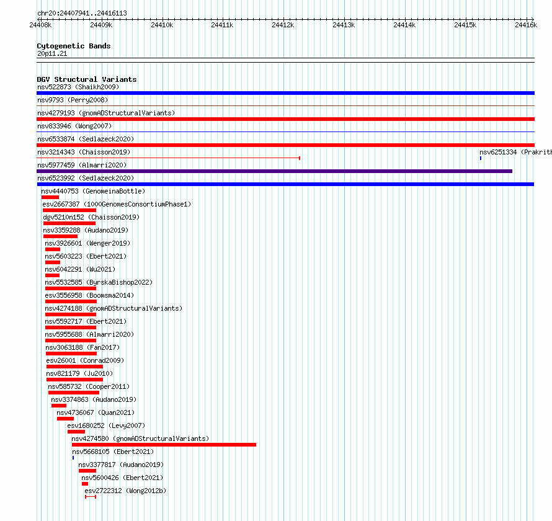The height and width of the screenshot is (521, 552).
Task: Open dgv5210n152 (Chaisson2019) variant label
Action: point(91,217)
